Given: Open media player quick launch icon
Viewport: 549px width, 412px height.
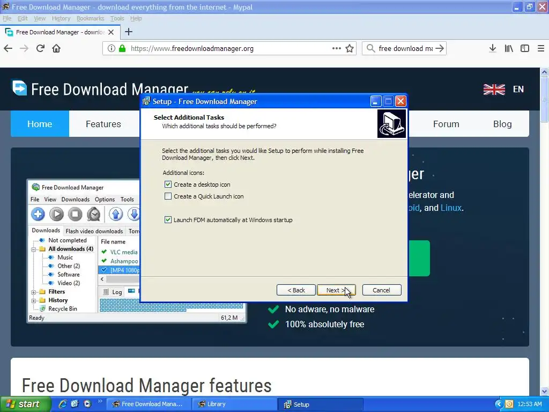Looking at the screenshot, I should (87, 404).
